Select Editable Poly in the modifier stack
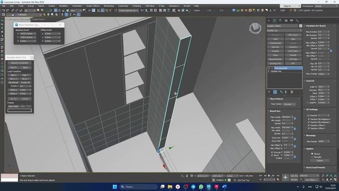The width and height of the screenshot is (339, 191). pos(276,71)
